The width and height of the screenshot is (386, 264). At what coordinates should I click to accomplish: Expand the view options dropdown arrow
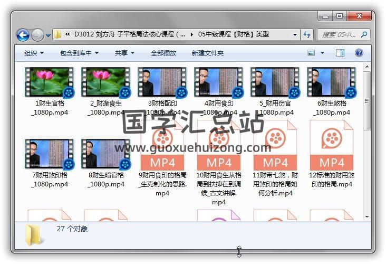[x=322, y=53]
